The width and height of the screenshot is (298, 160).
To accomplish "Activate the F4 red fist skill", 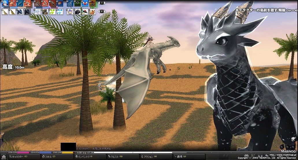I will pos(27,3).
